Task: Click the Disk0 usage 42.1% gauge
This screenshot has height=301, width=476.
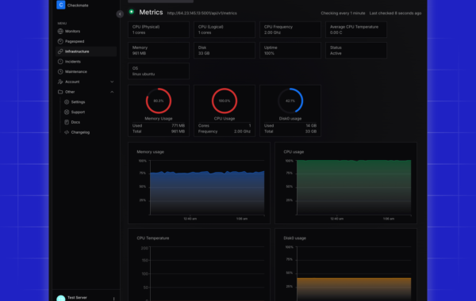Action: click(x=290, y=101)
